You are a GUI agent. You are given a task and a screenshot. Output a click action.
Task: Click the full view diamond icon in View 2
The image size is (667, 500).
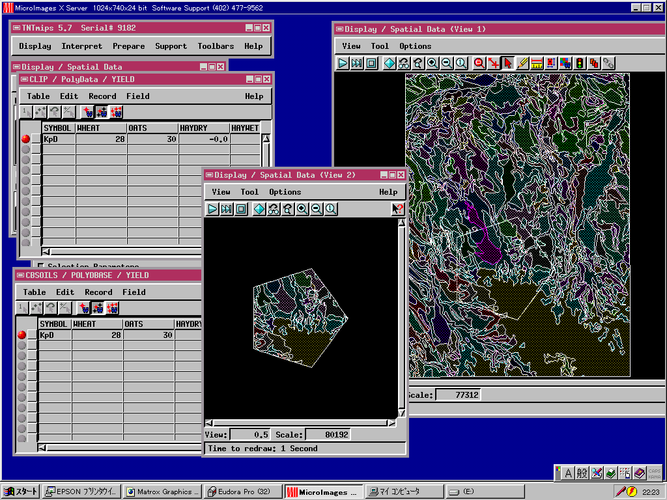[259, 209]
